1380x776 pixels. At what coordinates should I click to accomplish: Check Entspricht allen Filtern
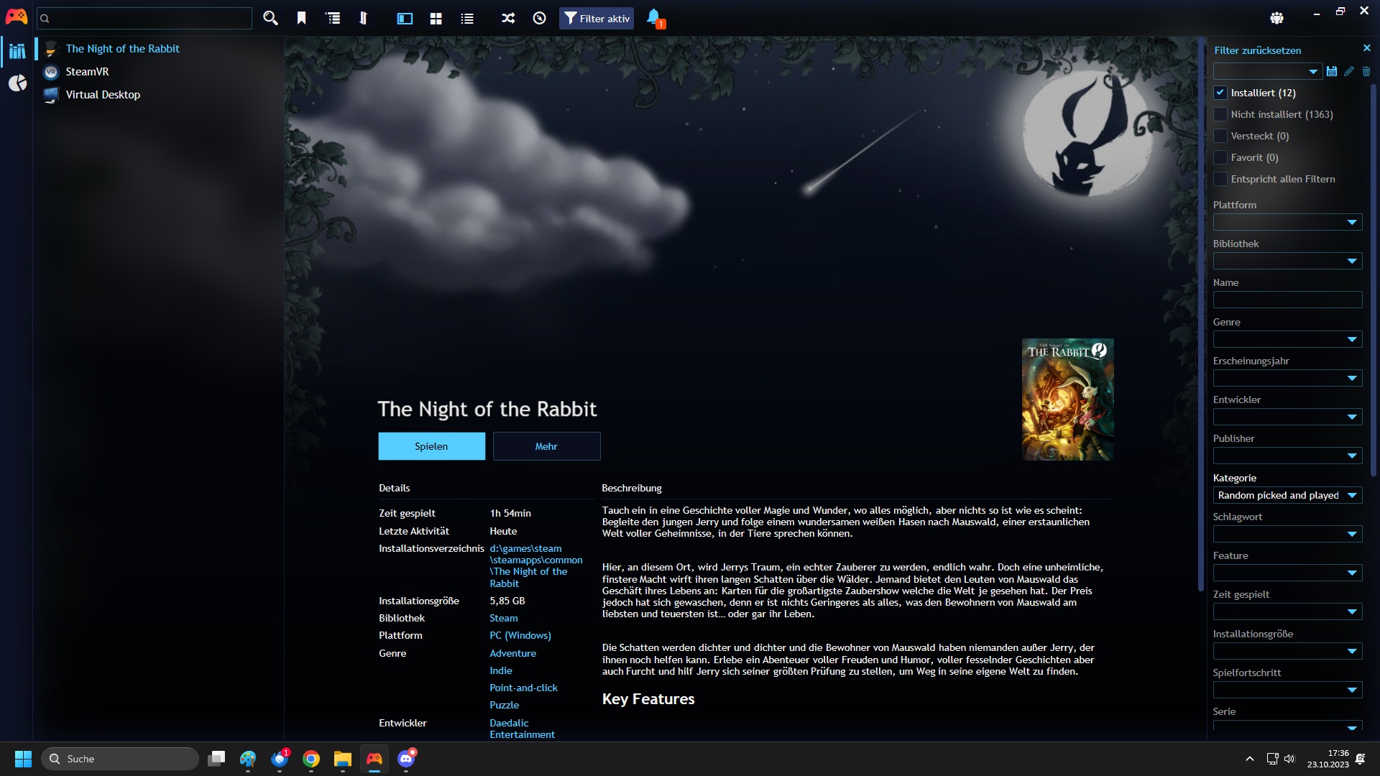pos(1220,179)
